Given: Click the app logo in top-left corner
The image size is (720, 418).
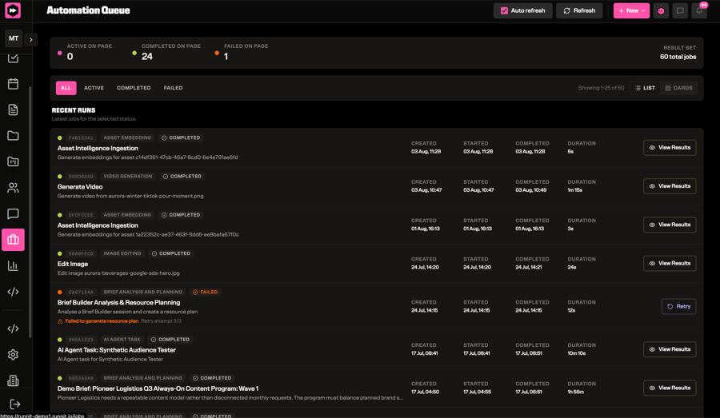Looking at the screenshot, I should (13, 10).
